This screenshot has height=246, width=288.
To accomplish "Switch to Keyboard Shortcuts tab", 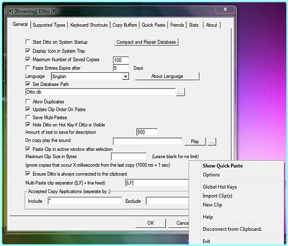I will [89, 25].
